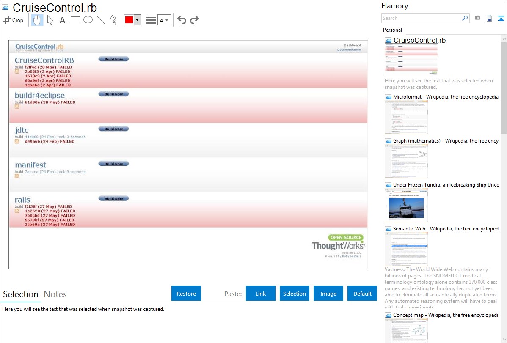Open the rails project link
The image size is (507, 343).
(x=22, y=200)
